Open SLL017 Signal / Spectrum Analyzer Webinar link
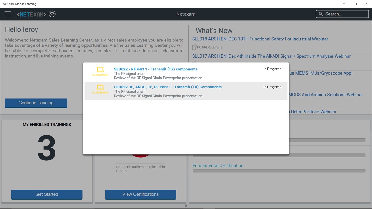The width and height of the screenshot is (372, 209). [271, 56]
